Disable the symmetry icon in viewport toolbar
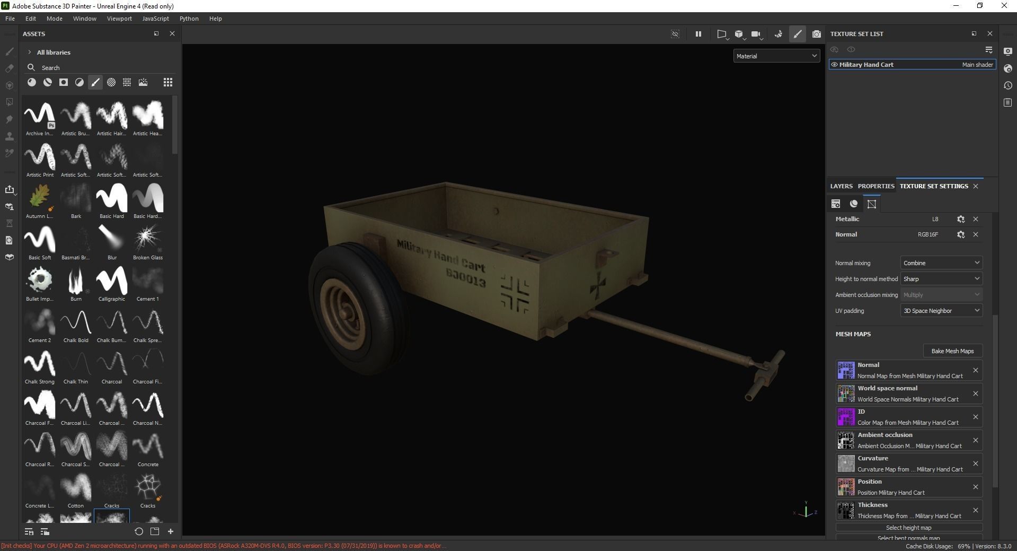Viewport: 1017px width, 551px height. (675, 34)
